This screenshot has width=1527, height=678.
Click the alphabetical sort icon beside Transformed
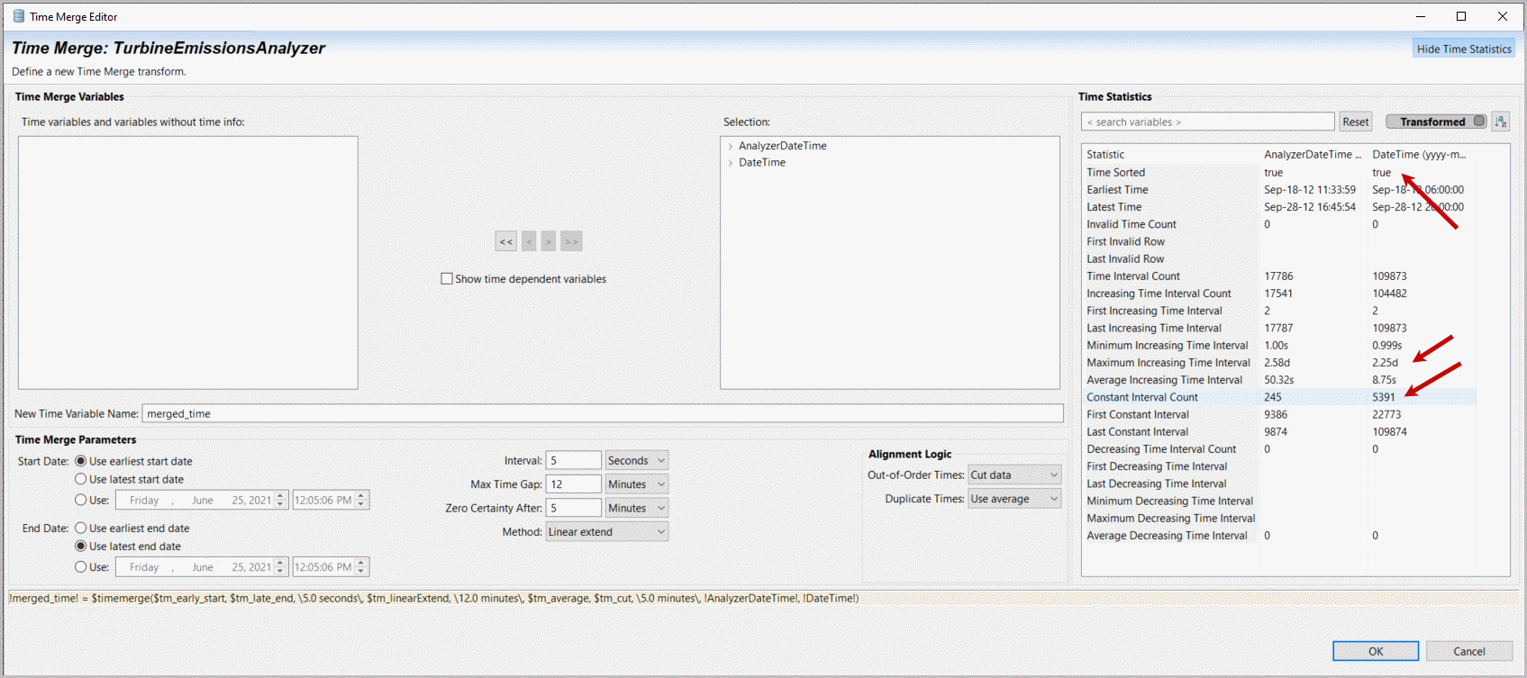(1500, 122)
